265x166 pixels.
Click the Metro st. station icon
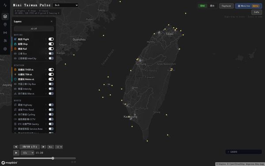tap(15, 79)
